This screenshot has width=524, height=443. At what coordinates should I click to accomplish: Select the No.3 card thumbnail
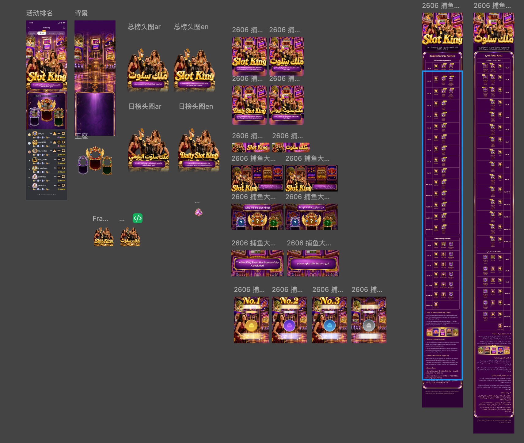tap(330, 320)
